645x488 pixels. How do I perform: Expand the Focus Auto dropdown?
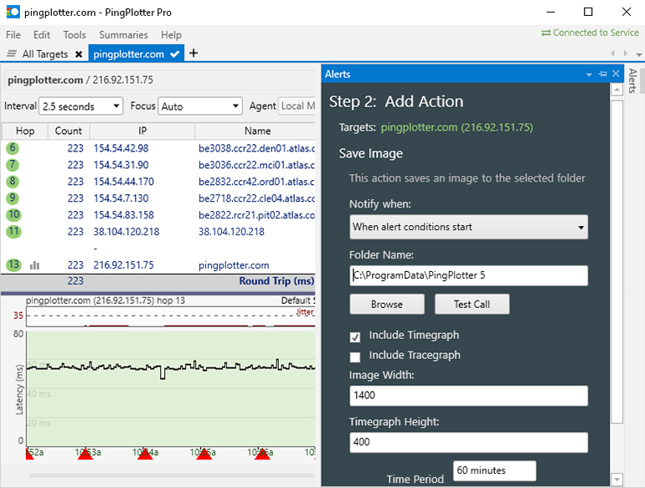tap(200, 106)
